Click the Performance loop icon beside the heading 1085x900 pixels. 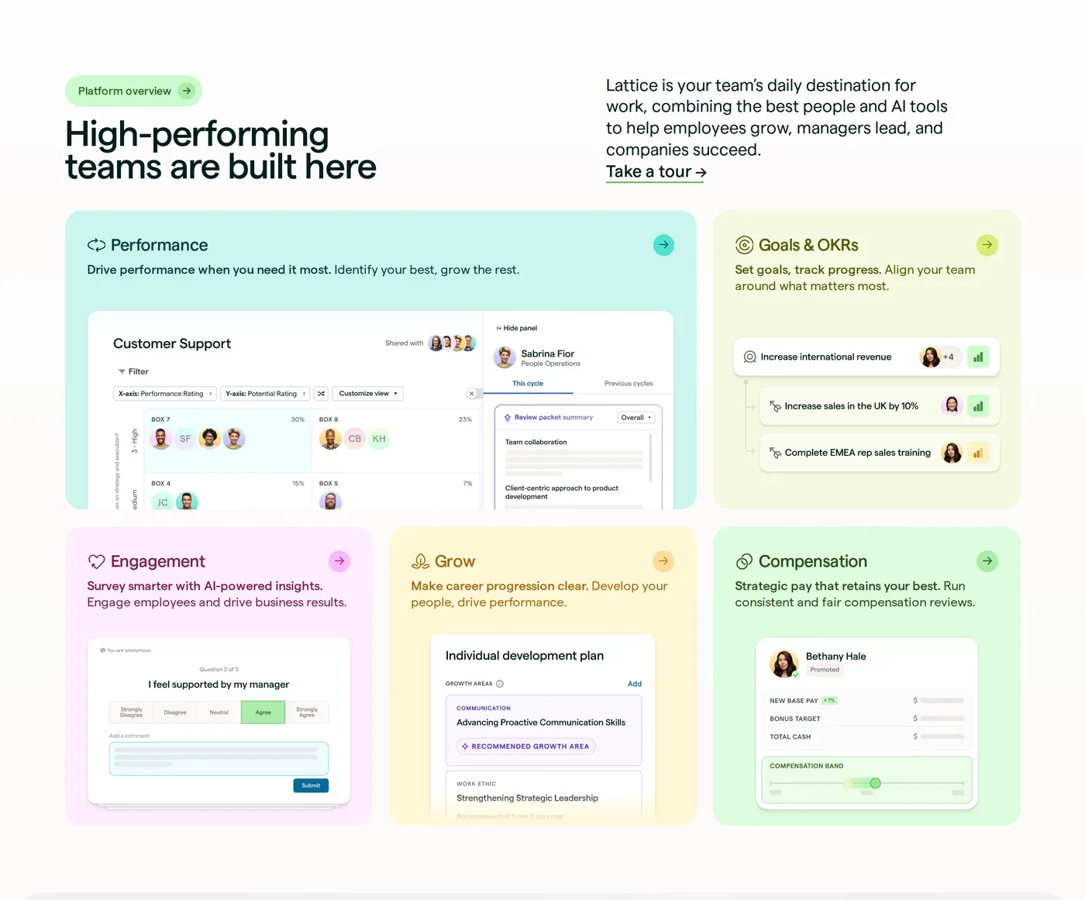pyautogui.click(x=96, y=245)
